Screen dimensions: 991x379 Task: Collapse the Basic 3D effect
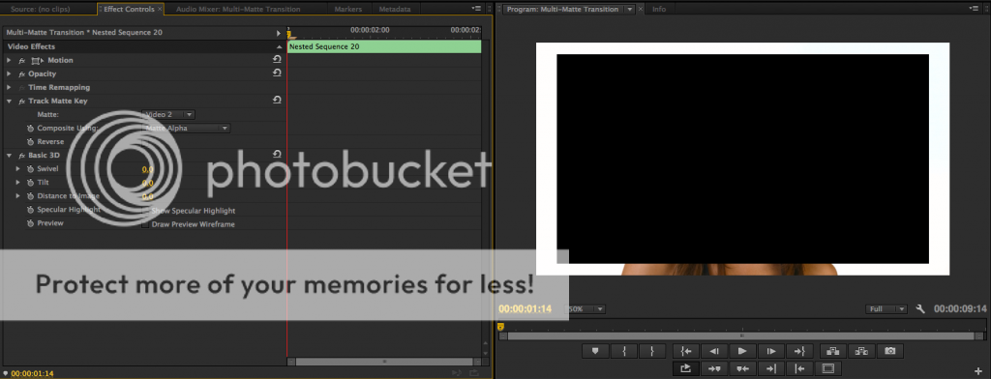pyautogui.click(x=9, y=155)
